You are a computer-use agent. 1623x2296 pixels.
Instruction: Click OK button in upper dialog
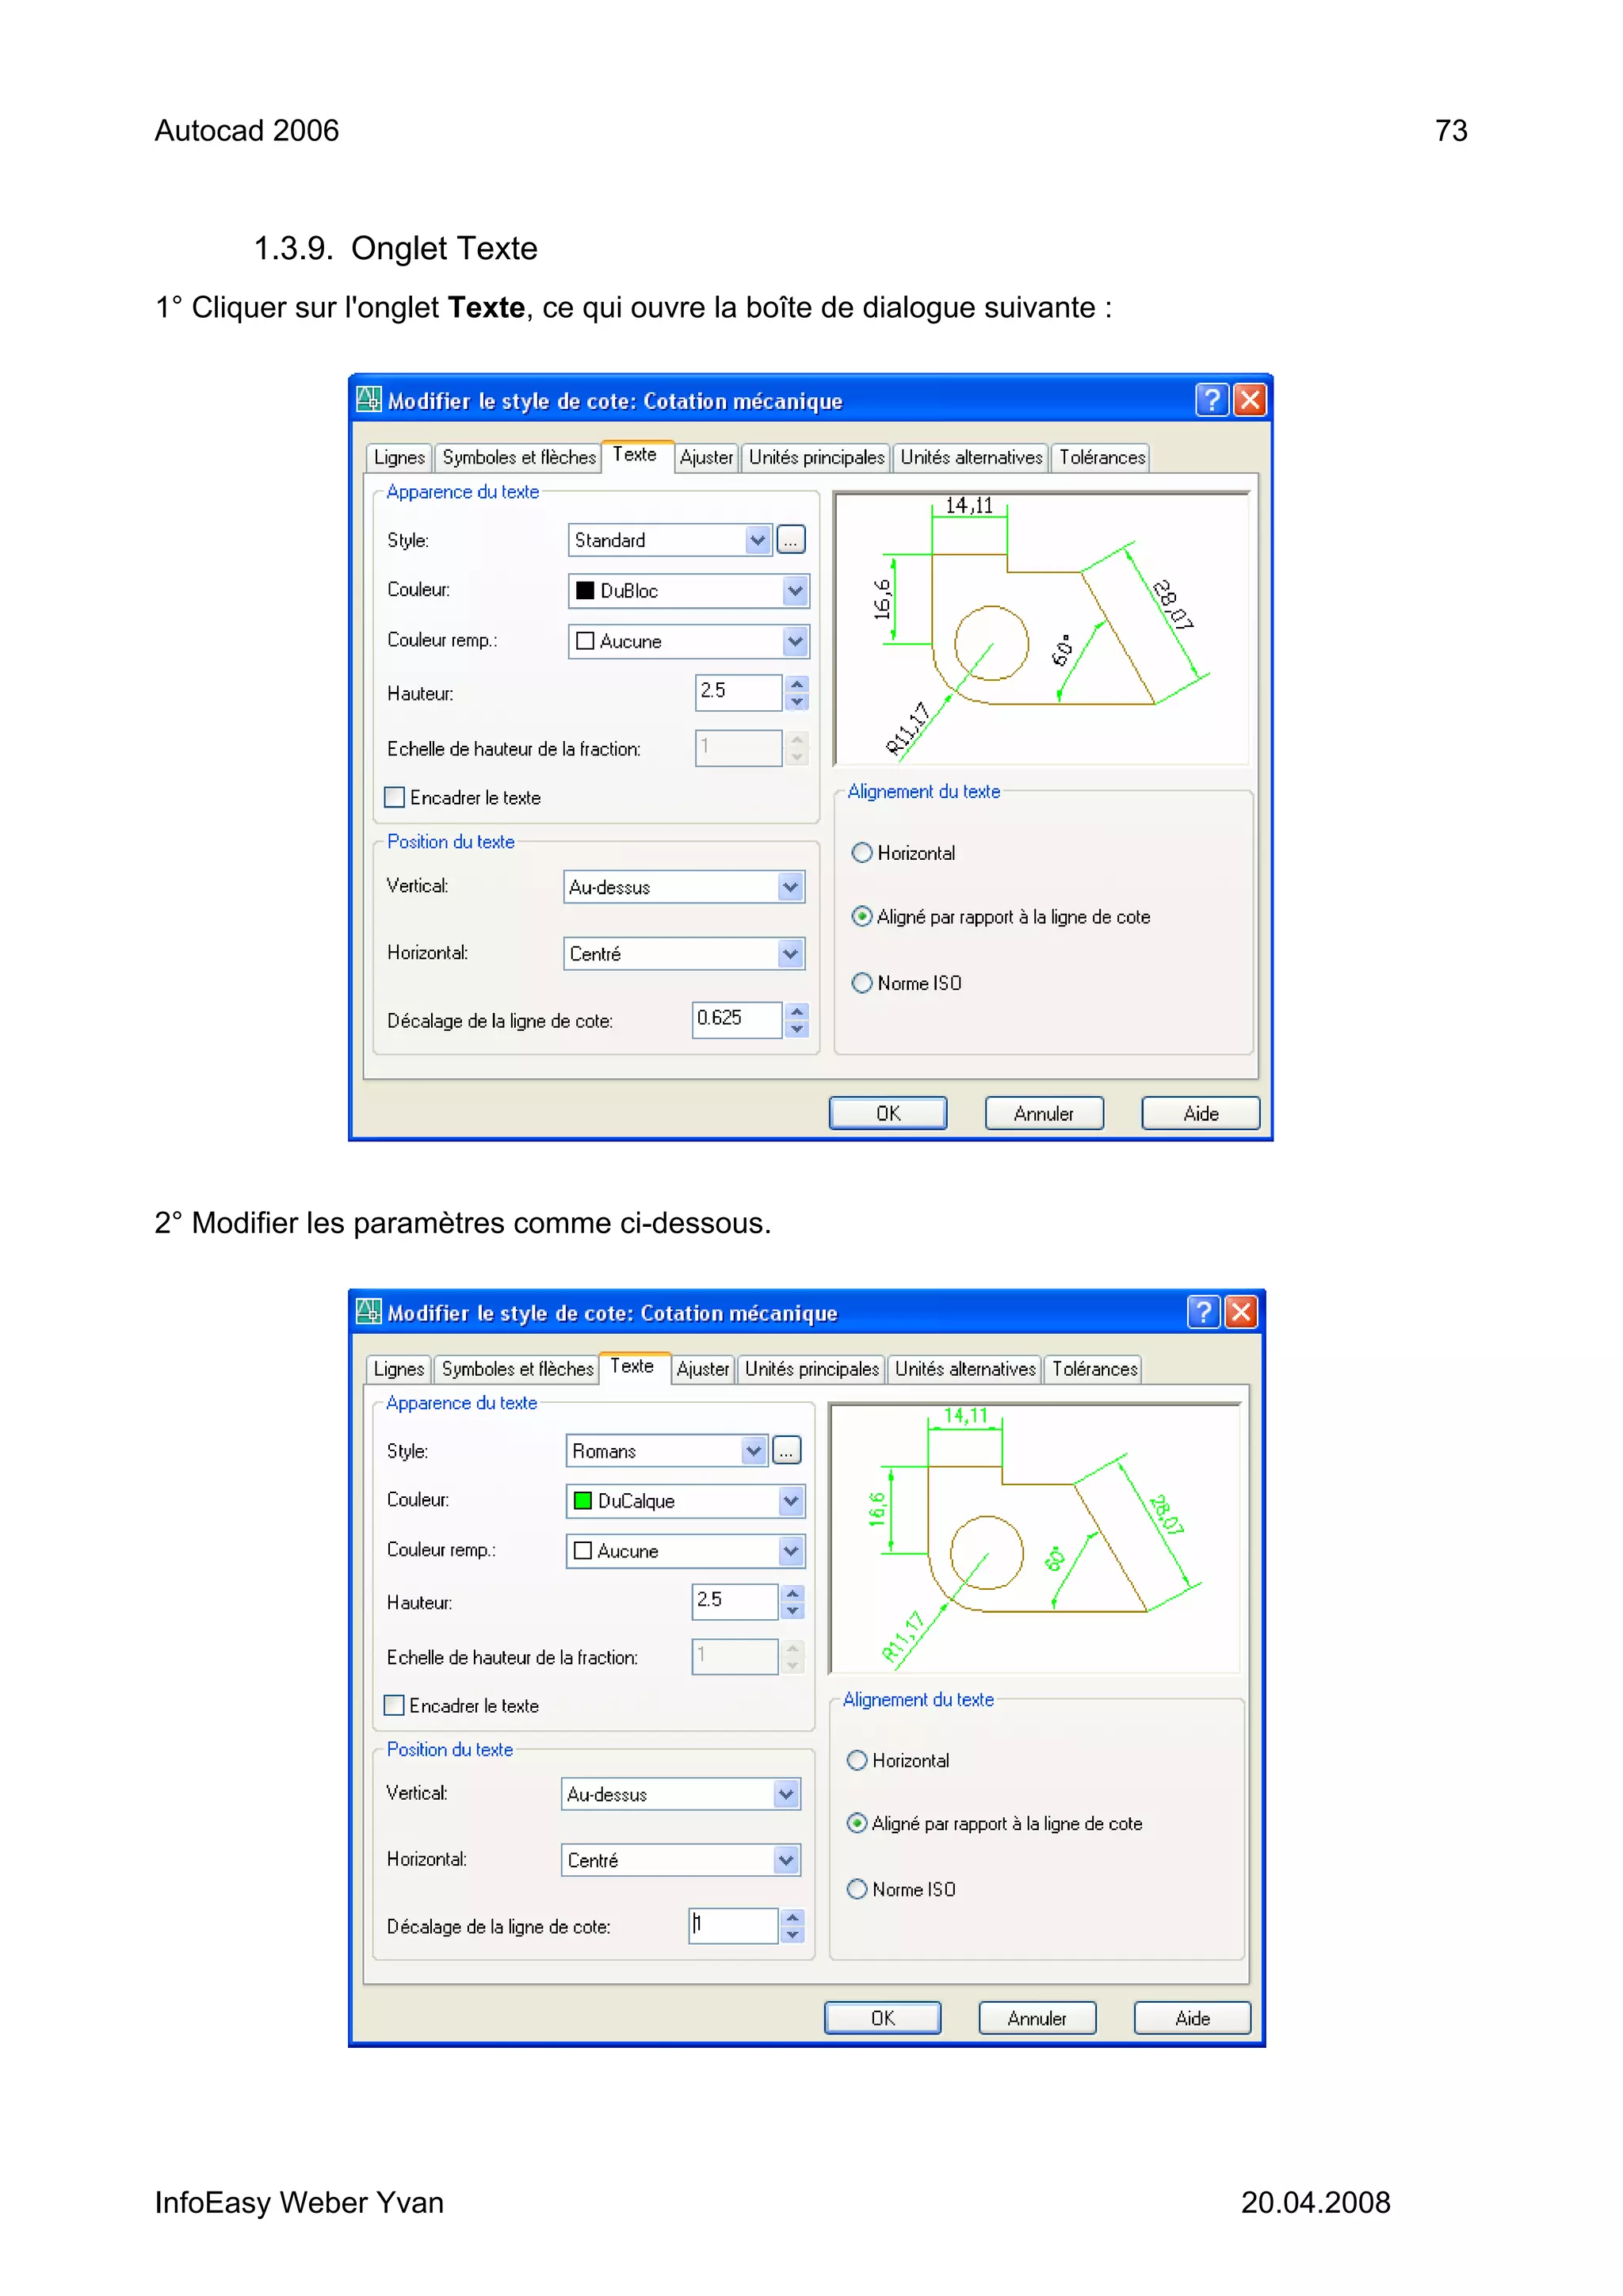pos(888,1113)
